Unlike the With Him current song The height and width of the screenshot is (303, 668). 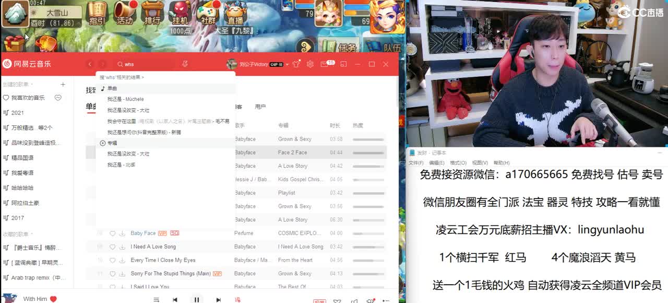pos(53,299)
